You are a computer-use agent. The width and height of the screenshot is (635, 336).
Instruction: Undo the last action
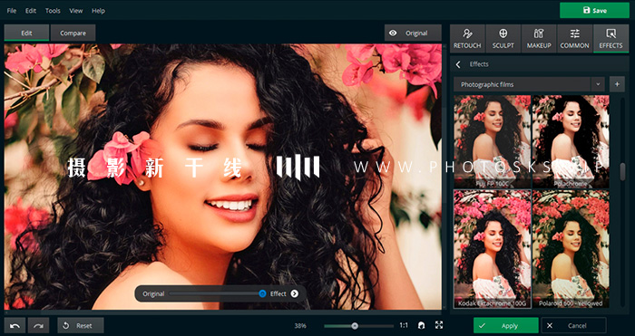pyautogui.click(x=15, y=325)
